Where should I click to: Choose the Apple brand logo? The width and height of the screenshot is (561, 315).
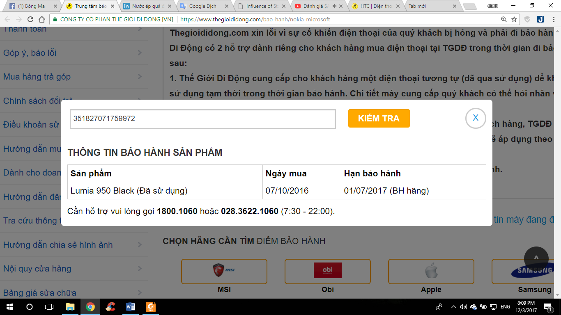[431, 271]
